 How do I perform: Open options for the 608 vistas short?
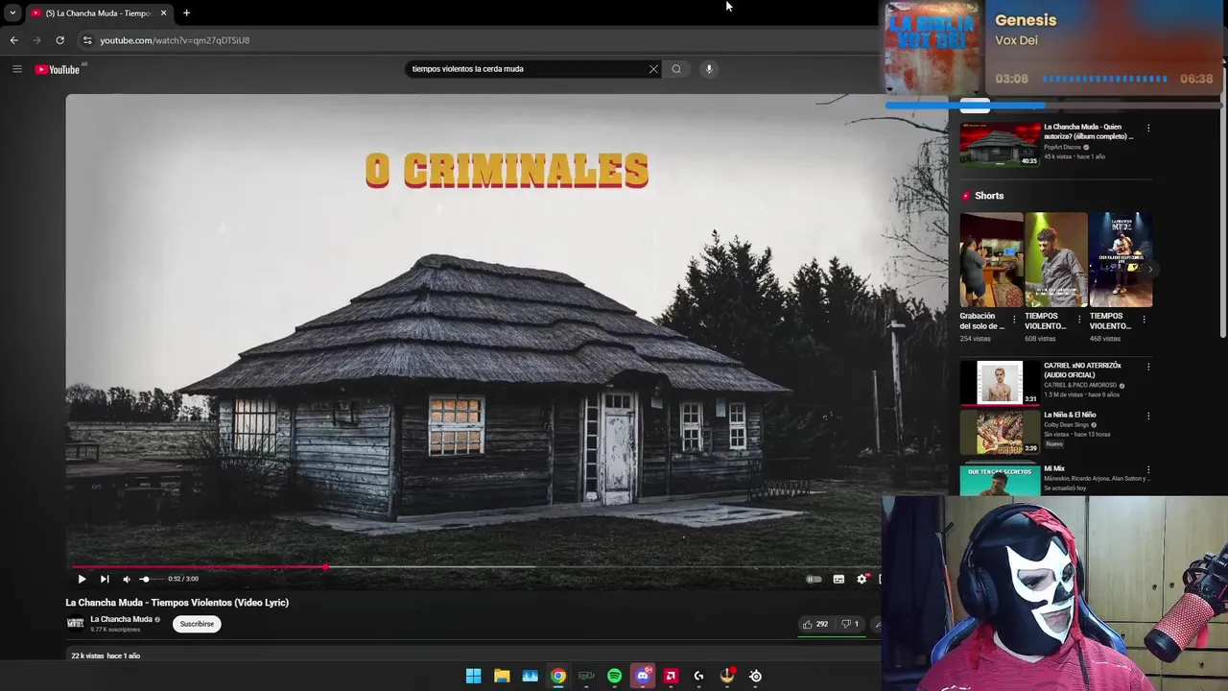[1079, 319]
